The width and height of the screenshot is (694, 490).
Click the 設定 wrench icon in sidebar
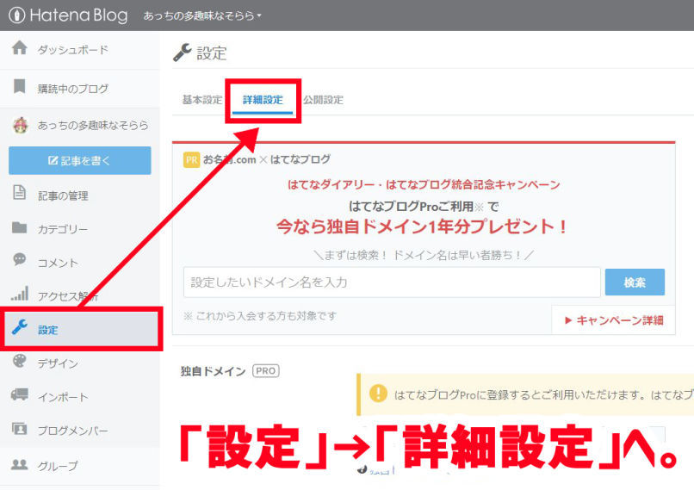coord(20,327)
